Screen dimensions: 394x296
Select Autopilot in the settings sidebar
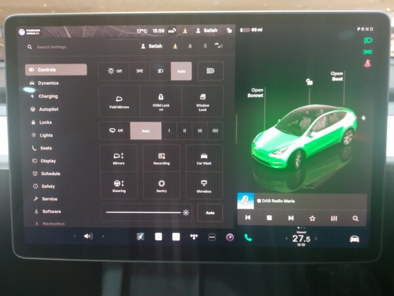pyautogui.click(x=48, y=109)
